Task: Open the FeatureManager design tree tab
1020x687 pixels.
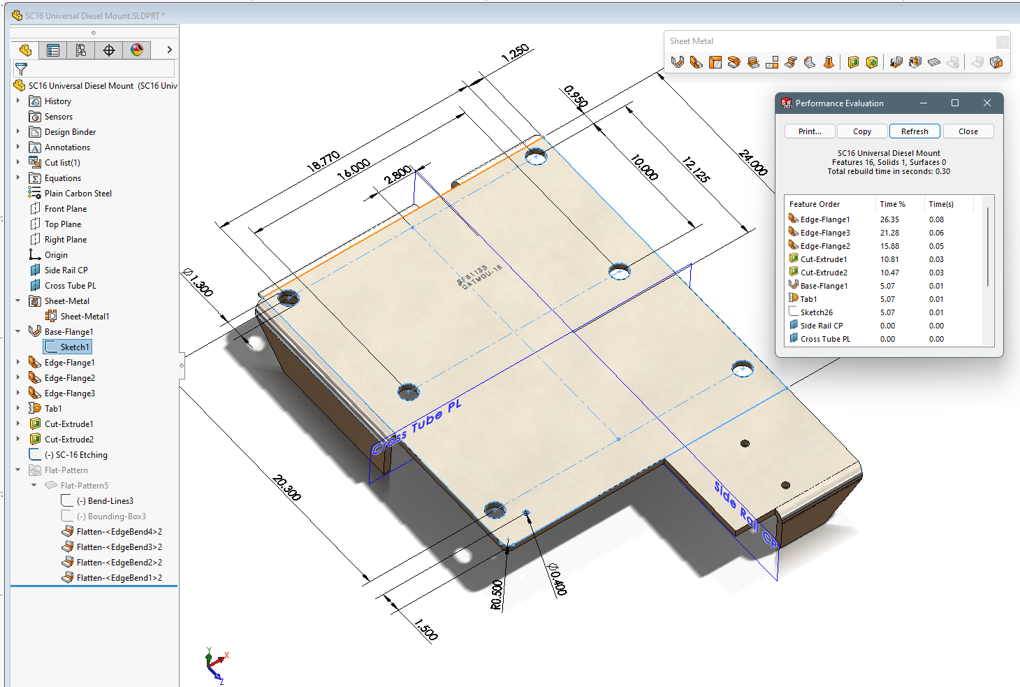Action: coord(25,50)
